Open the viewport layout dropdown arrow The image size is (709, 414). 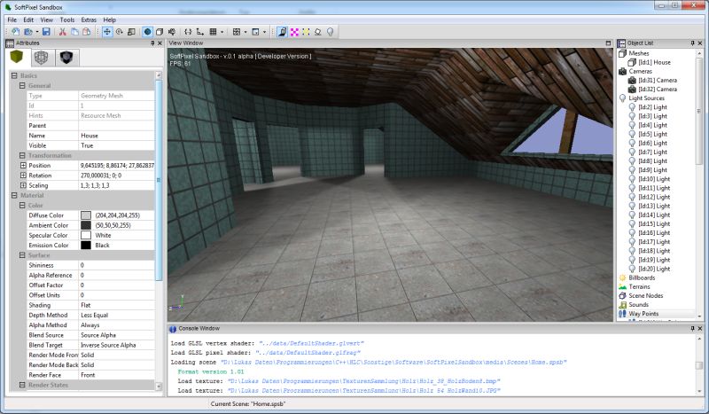pyautogui.click(x=264, y=32)
